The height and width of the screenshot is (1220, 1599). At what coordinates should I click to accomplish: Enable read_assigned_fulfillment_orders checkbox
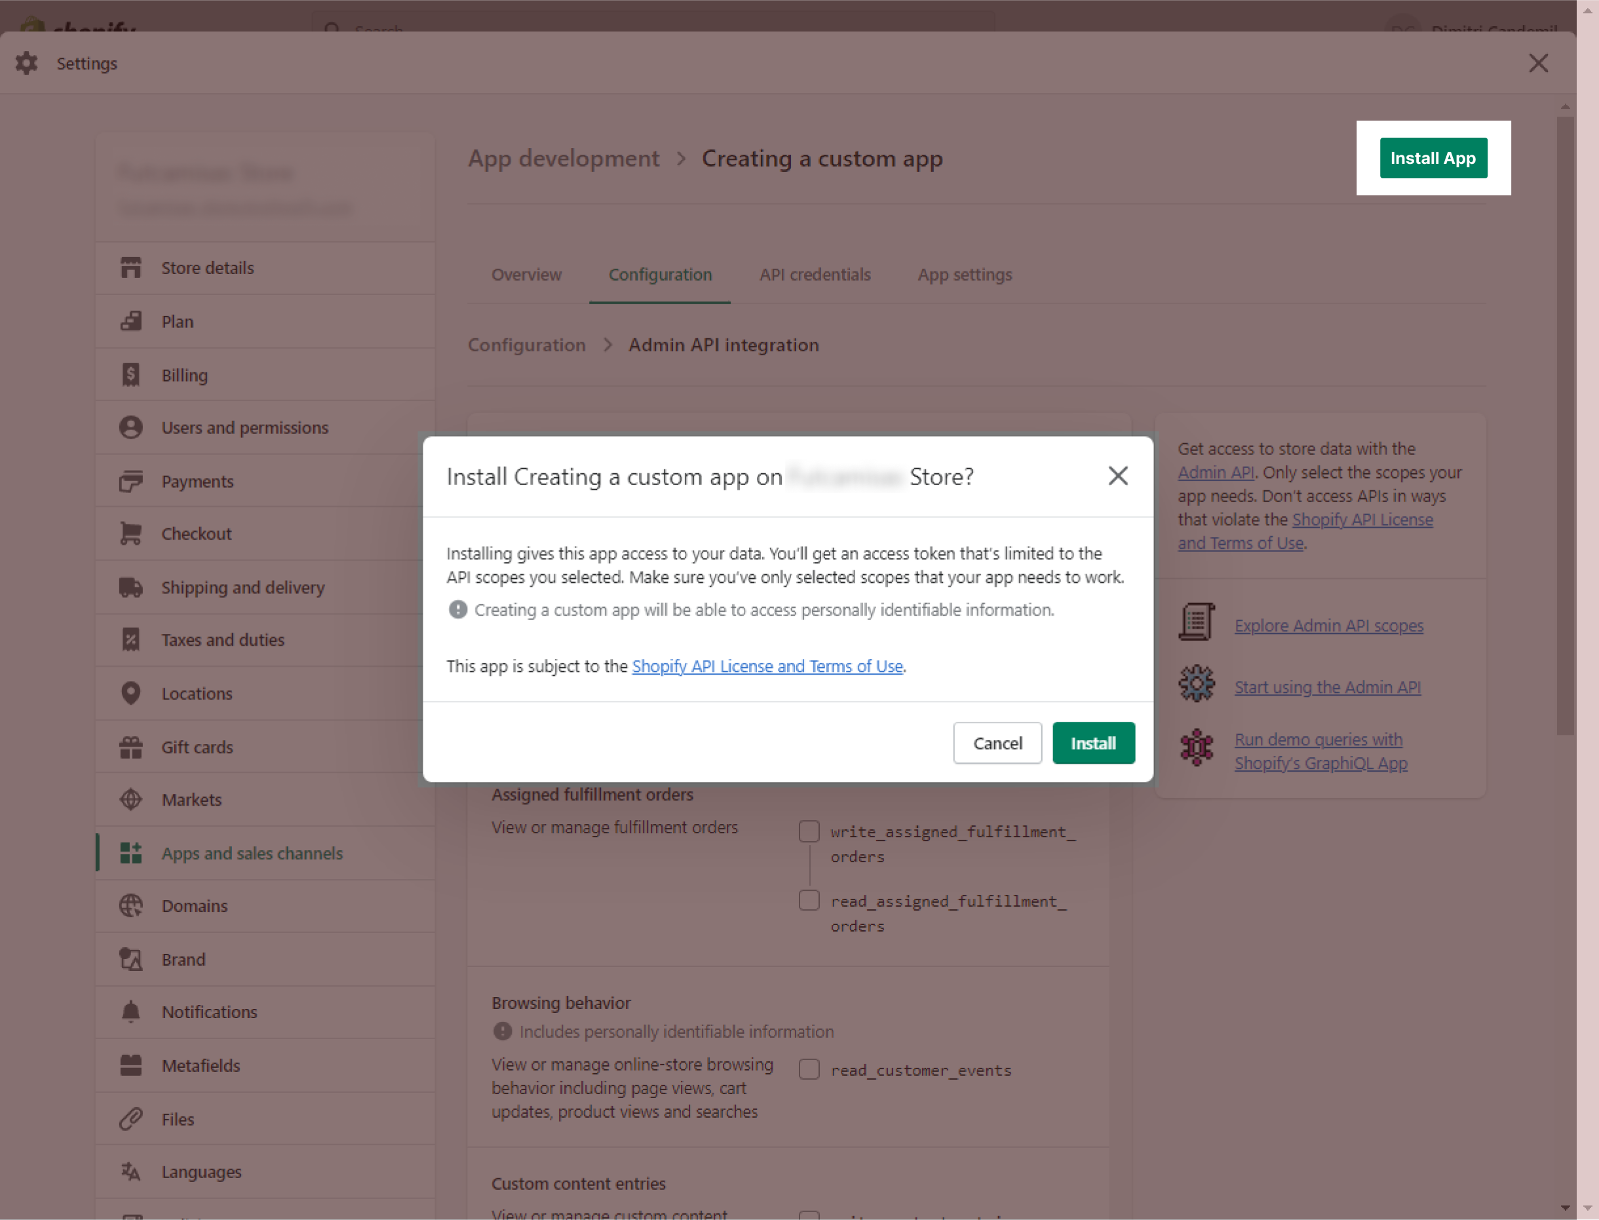(810, 901)
